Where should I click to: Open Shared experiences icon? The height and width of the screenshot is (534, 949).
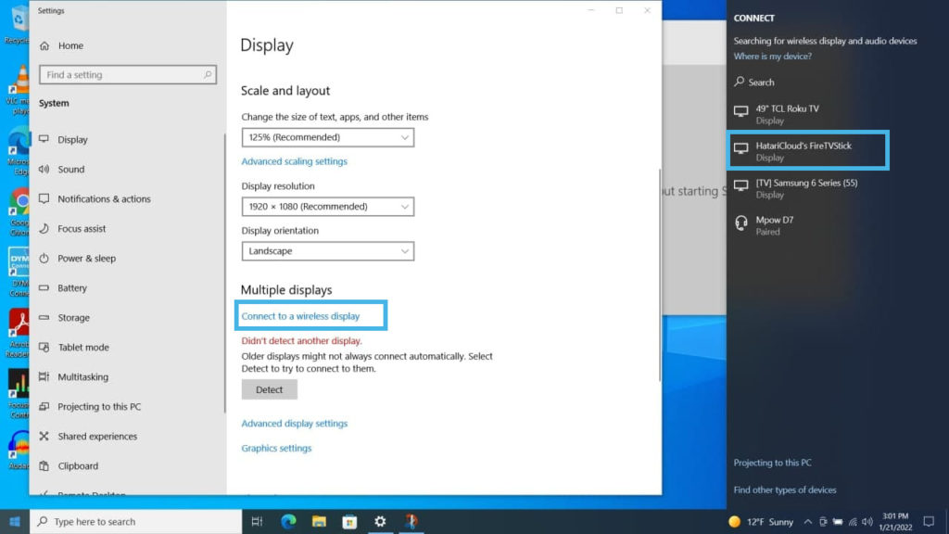pyautogui.click(x=44, y=436)
